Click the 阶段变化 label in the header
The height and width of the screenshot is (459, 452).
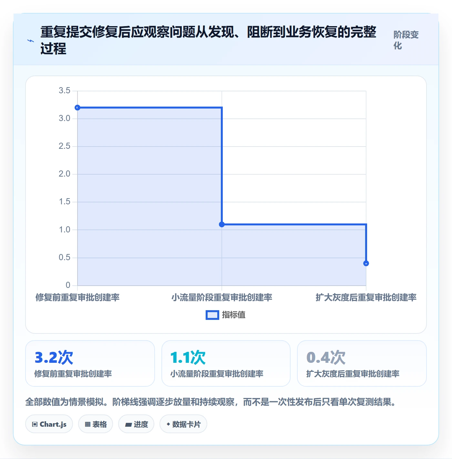coord(406,40)
